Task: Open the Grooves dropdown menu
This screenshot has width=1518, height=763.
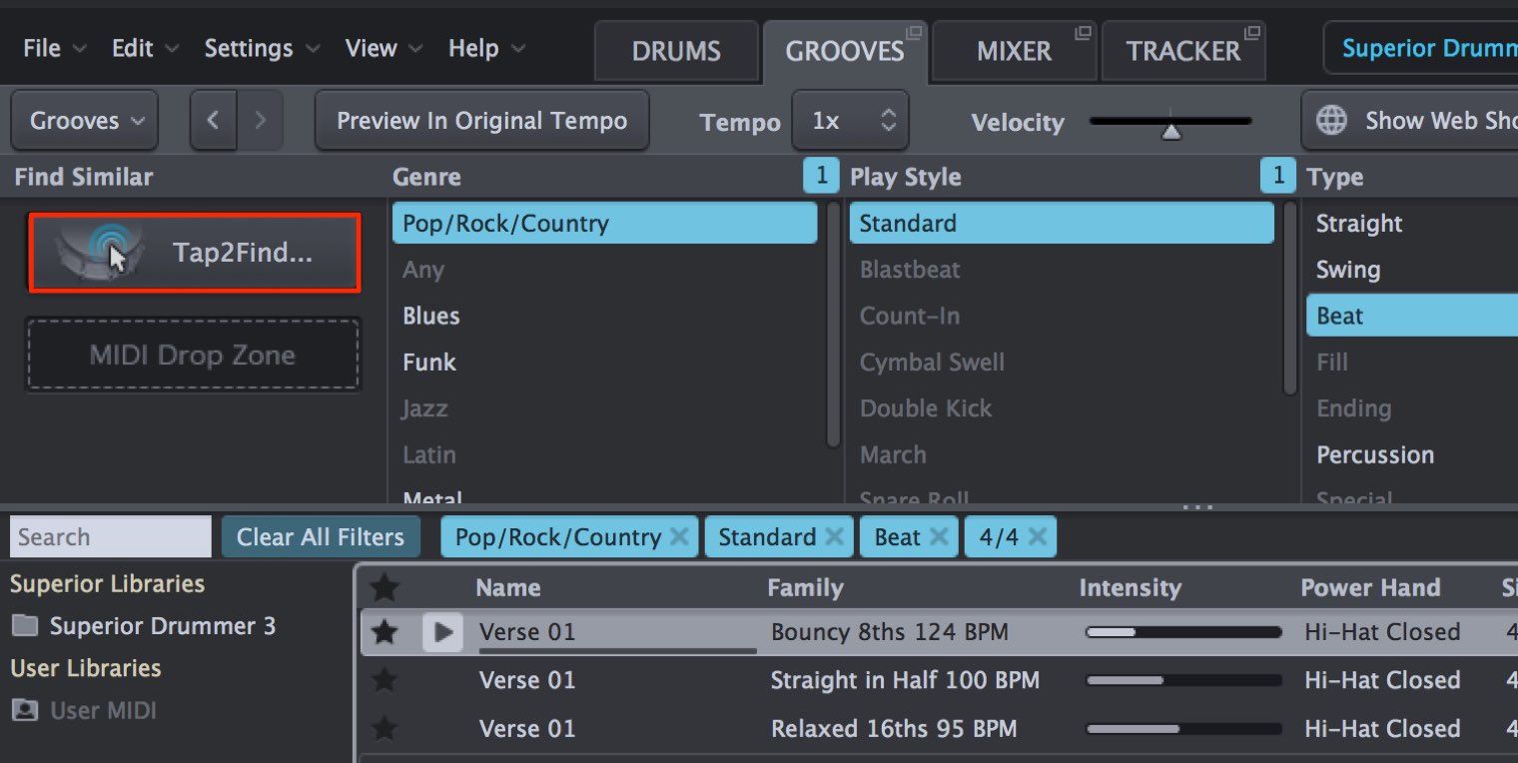Action: pyautogui.click(x=85, y=121)
